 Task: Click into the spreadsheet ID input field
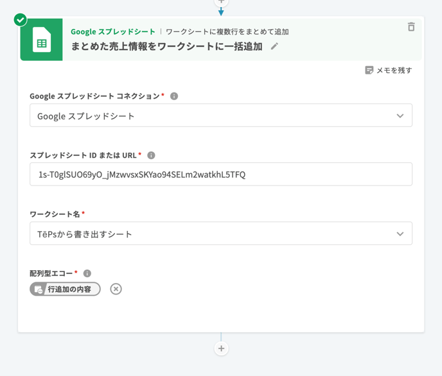pos(220,175)
